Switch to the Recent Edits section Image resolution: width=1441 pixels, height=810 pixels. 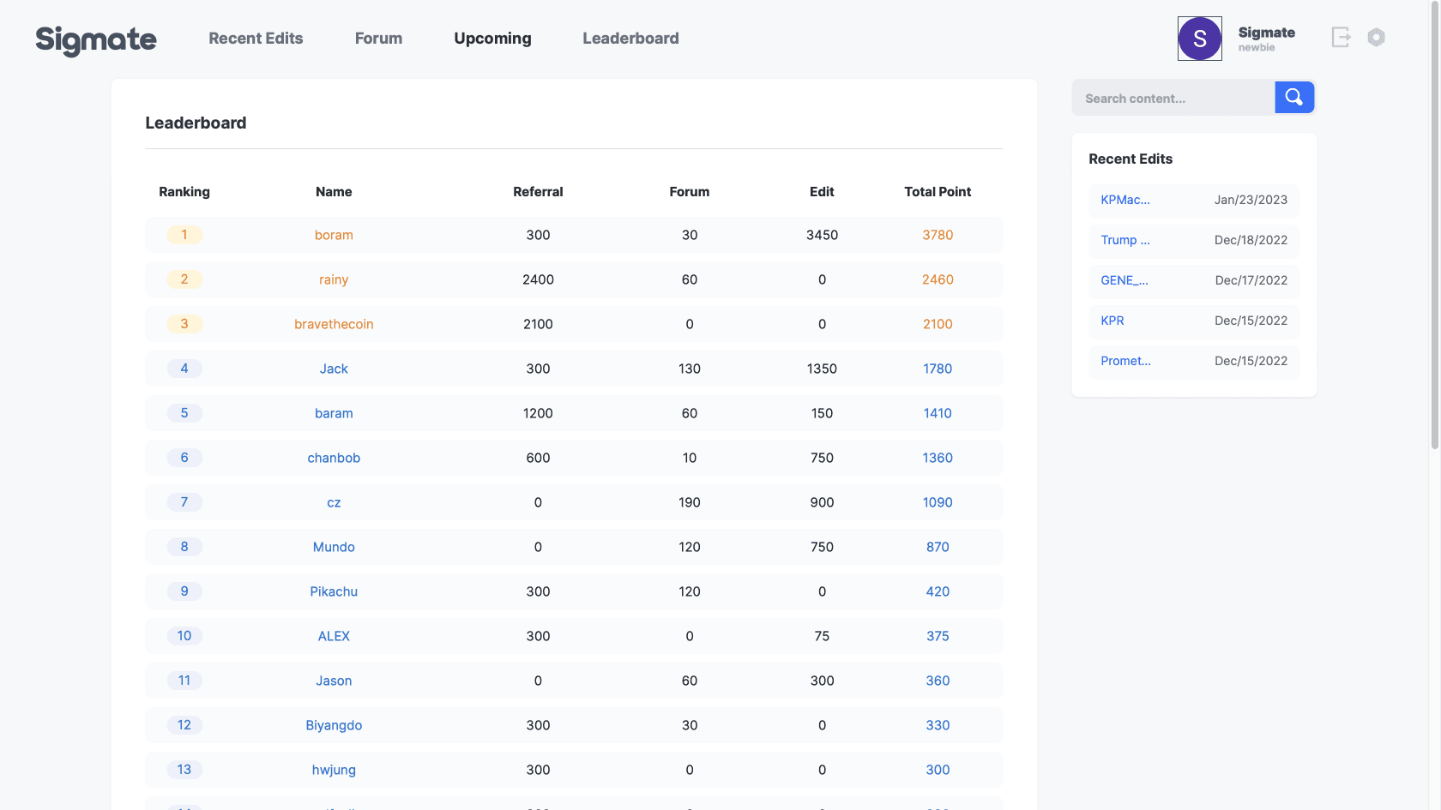coord(256,38)
